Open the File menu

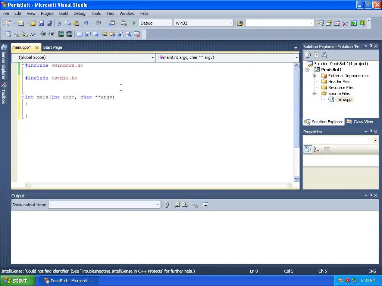tap(6, 13)
